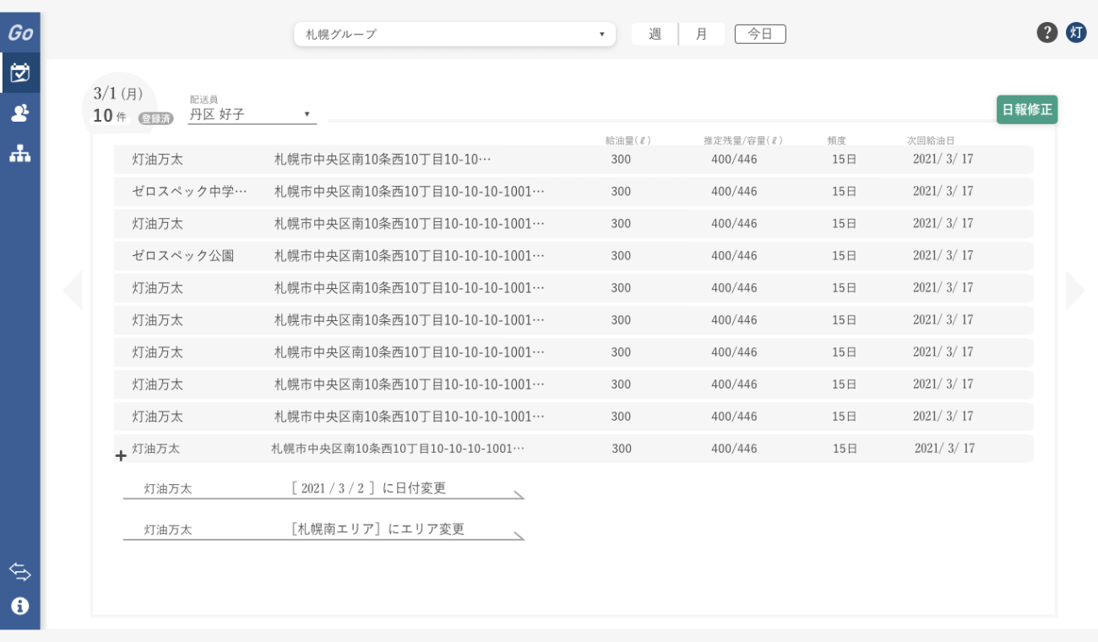Click the 灯 user avatar icon
Screen dimensions: 1098x642
(x=1076, y=33)
